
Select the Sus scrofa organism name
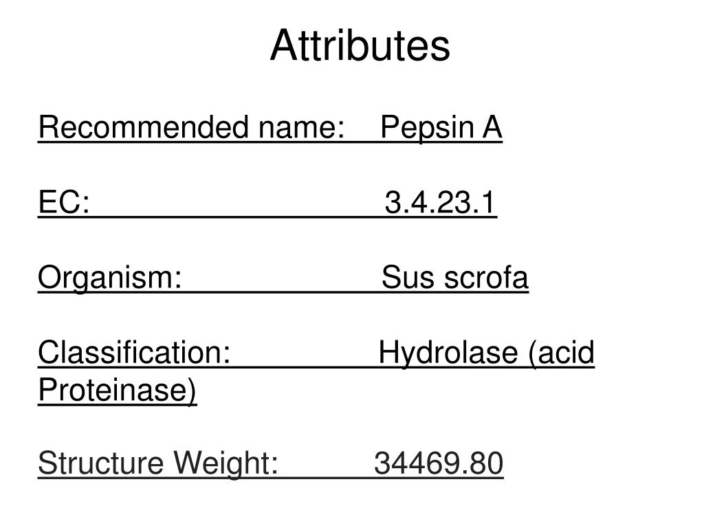tap(455, 278)
